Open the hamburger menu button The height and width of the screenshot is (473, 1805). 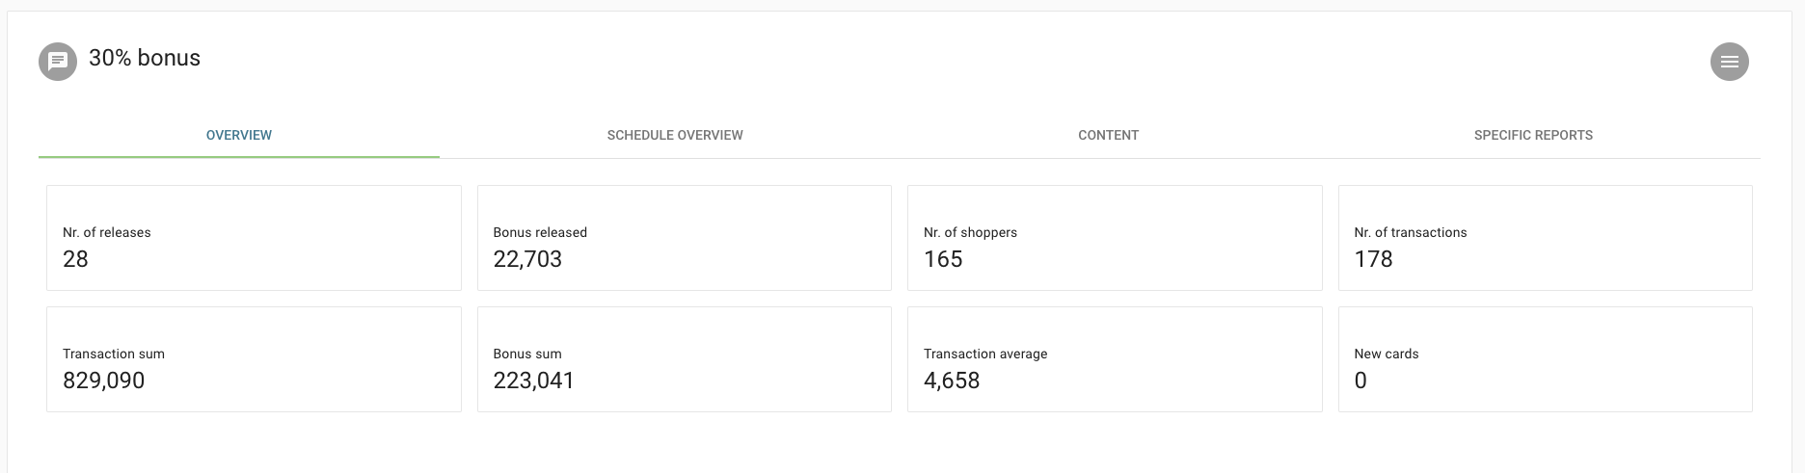(1729, 62)
